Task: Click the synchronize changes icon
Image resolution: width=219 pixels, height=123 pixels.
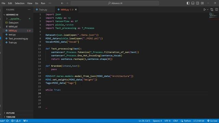Action: click(x=8, y=121)
